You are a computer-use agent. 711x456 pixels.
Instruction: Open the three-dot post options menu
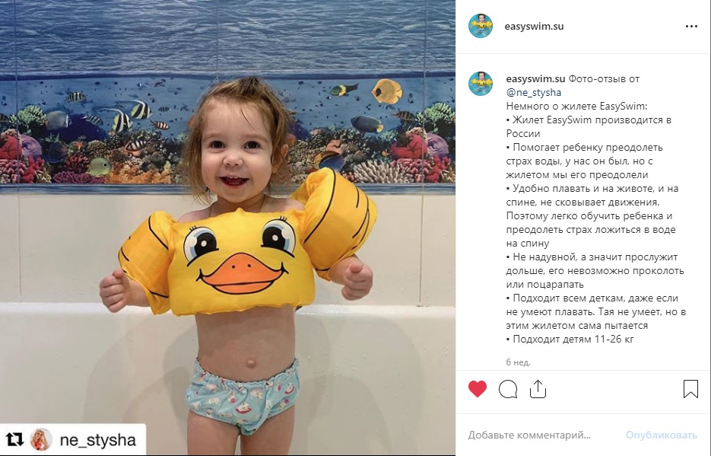[x=691, y=27]
